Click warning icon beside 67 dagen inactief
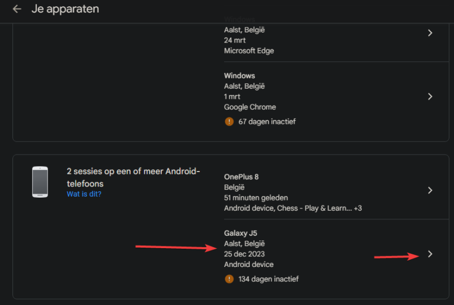The height and width of the screenshot is (305, 454). 229,121
